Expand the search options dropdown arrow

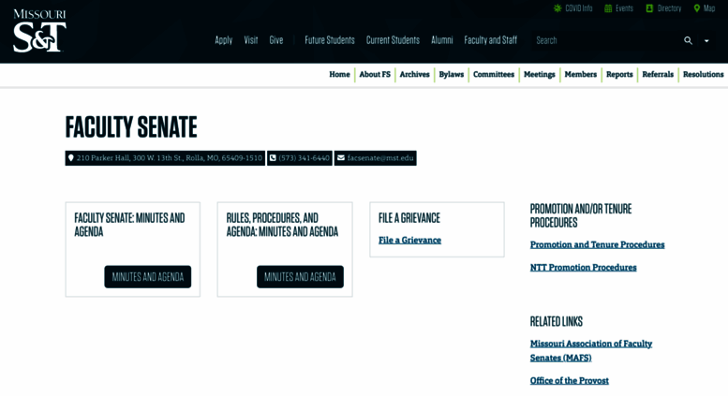click(706, 41)
